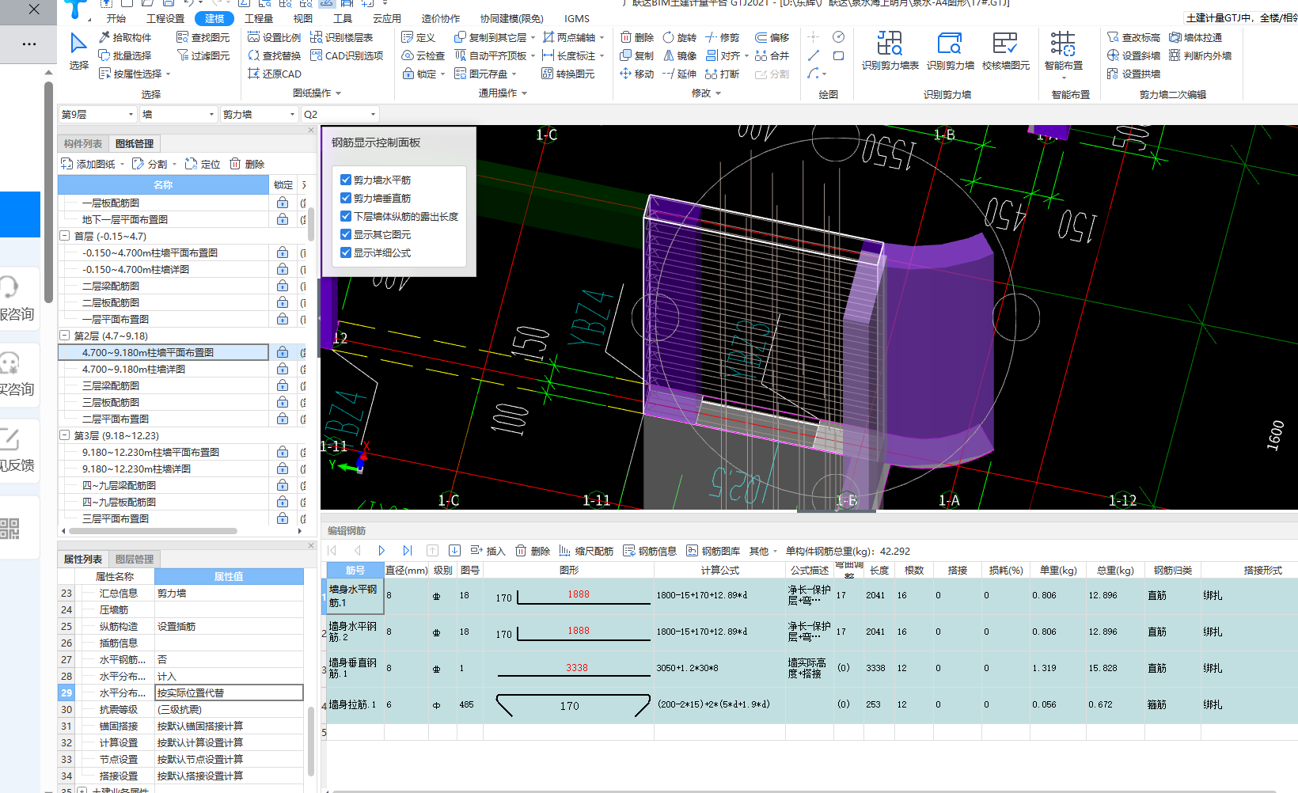The height and width of the screenshot is (793, 1298).
Task: Collapse the 首层 (-0.15~4.7) tree node
Action: 65,236
